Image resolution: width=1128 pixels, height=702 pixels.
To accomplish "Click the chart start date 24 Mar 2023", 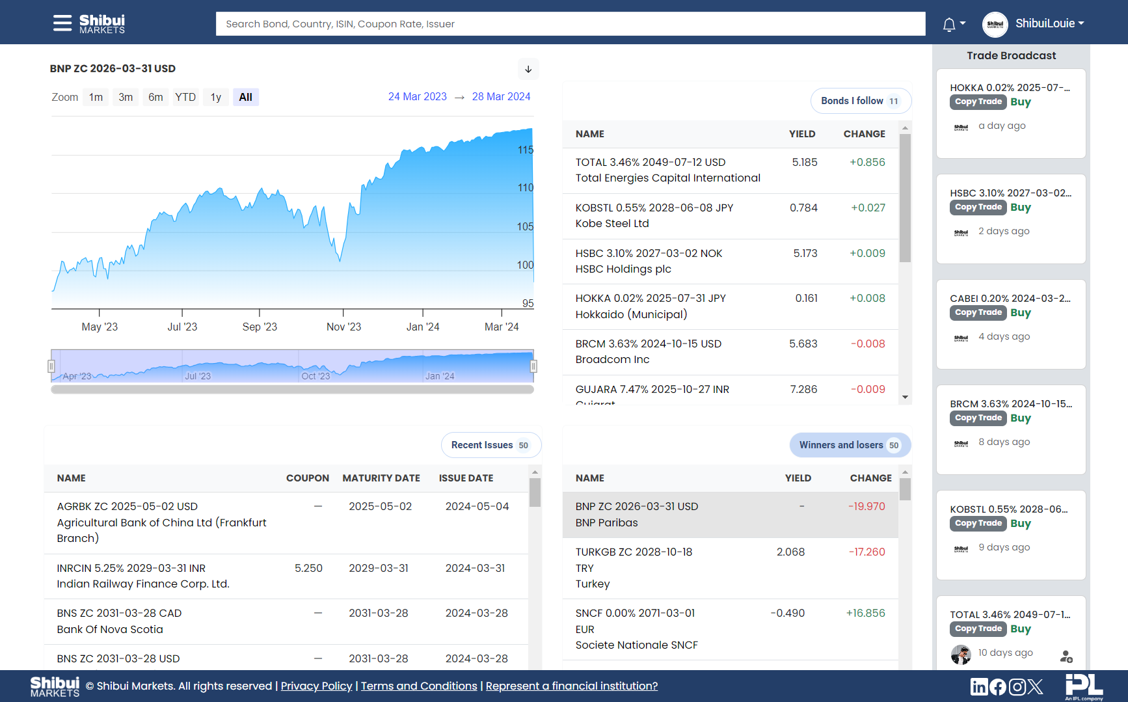I will click(418, 96).
